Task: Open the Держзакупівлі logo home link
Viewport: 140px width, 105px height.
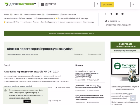Action: (20, 4)
